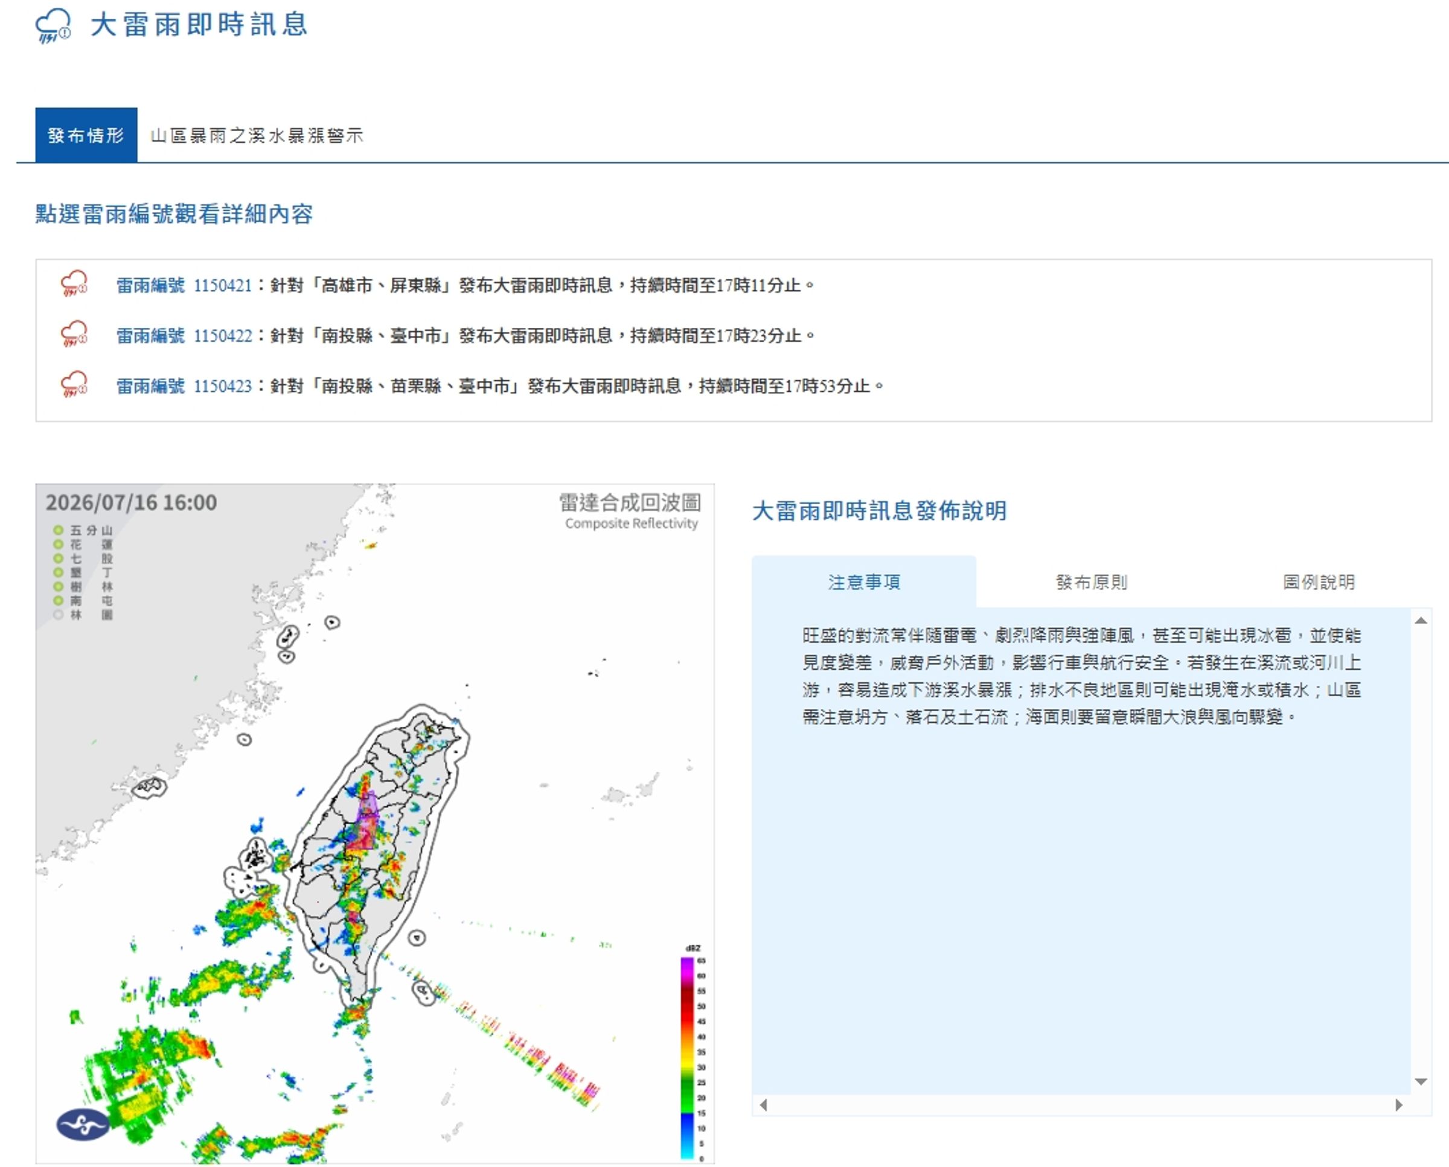The width and height of the screenshot is (1449, 1167).
Task: Click the green dot beside 南屯 station
Action: (x=59, y=600)
